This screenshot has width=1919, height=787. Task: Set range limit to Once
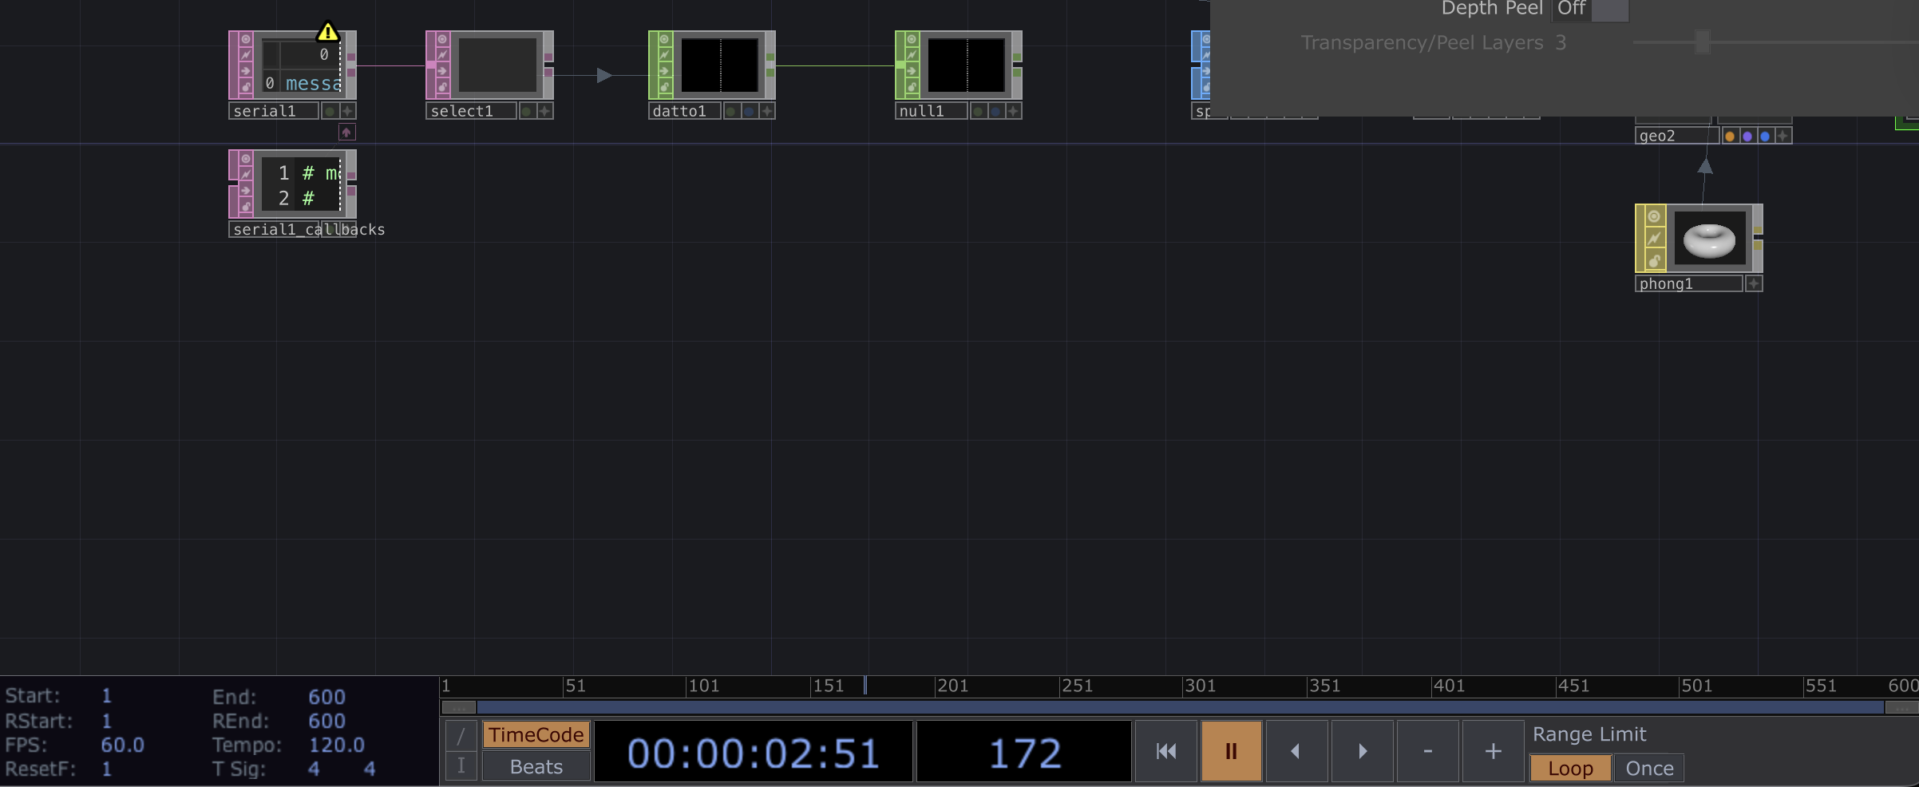click(x=1648, y=769)
